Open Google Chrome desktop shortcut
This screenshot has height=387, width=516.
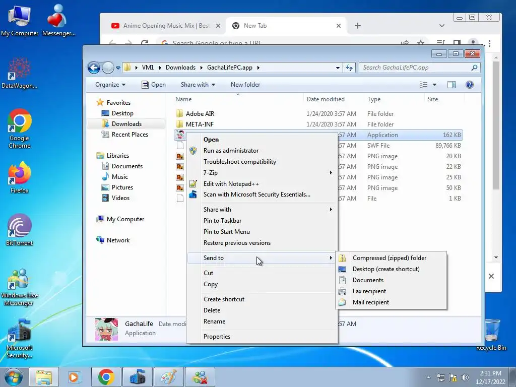(x=20, y=128)
